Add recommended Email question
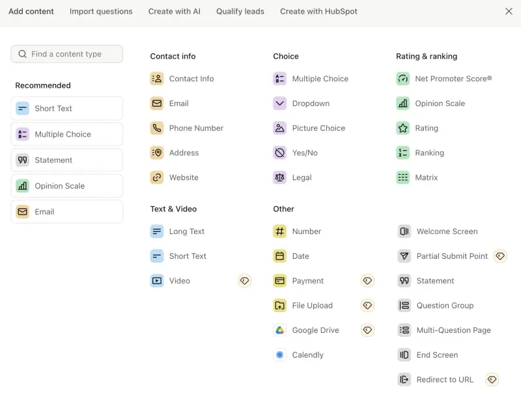521x398 pixels. pos(67,211)
